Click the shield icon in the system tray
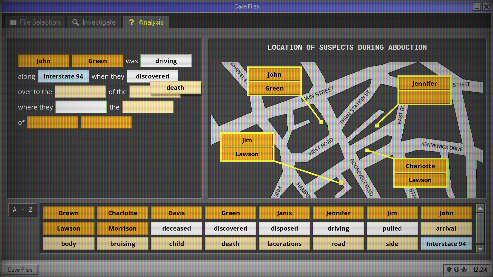 tap(449, 270)
